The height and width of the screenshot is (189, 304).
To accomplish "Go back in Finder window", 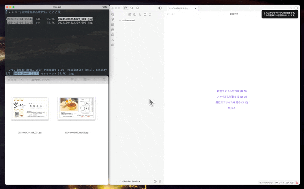I will pyautogui.click(x=22, y=80).
